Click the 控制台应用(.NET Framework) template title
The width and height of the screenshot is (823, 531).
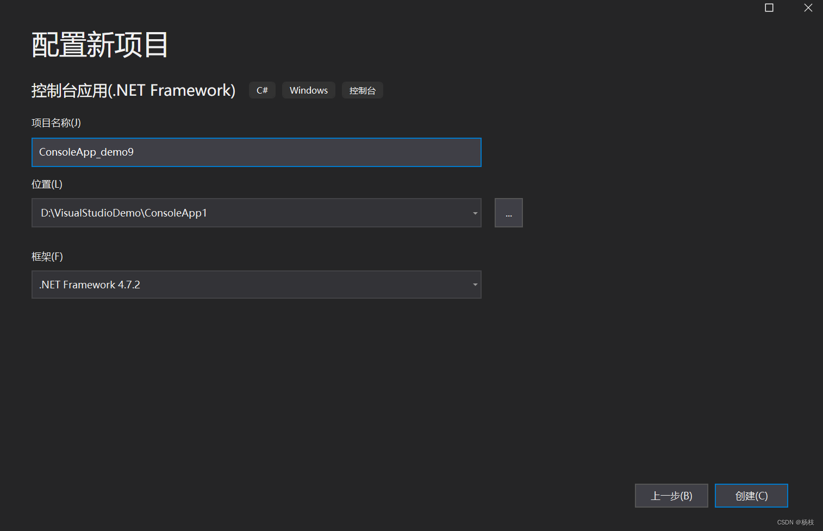pos(134,90)
